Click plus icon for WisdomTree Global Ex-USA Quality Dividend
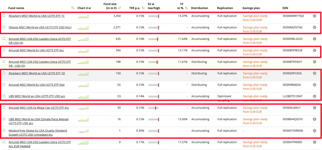The height and width of the screenshot is (150, 322). click(314, 131)
